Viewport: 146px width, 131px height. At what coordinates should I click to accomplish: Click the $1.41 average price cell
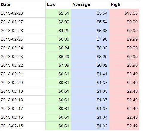[x=90, y=74]
